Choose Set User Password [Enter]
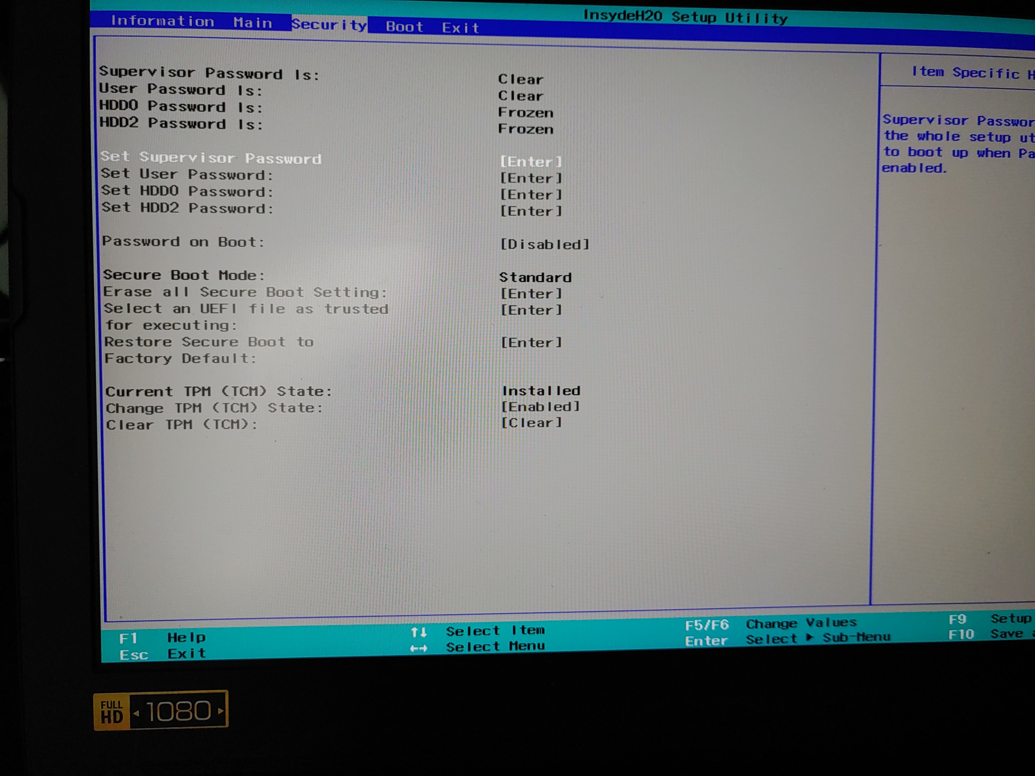Screen dimensions: 1035x776 (x=531, y=178)
